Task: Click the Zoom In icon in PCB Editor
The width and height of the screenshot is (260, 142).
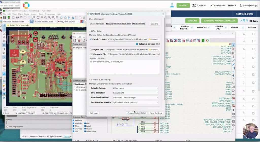Action: [42, 17]
